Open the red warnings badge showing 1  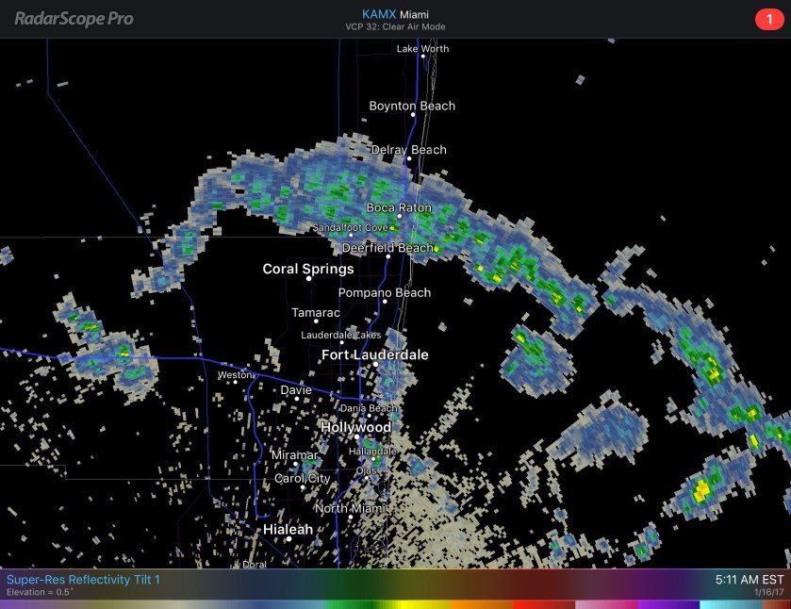(x=768, y=19)
